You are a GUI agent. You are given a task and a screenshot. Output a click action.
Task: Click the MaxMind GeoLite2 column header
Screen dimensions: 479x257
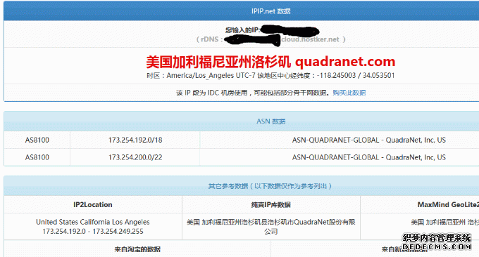[x=448, y=204]
